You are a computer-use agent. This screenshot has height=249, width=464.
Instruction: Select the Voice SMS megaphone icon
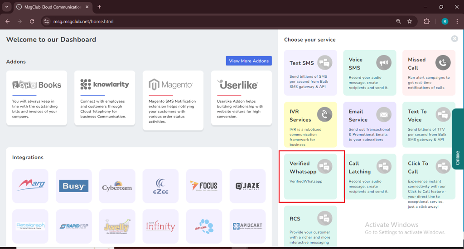click(x=383, y=63)
